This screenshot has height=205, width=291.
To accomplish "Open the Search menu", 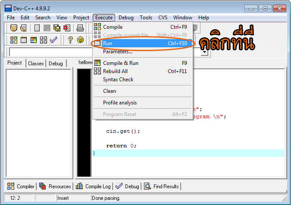I will tap(43, 18).
